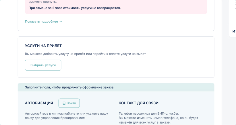Image resolution: width=236 pixels, height=125 pixels.
Task: Click the "Авторизуйтесь в личном кабинете" text
Action: coord(66,114)
